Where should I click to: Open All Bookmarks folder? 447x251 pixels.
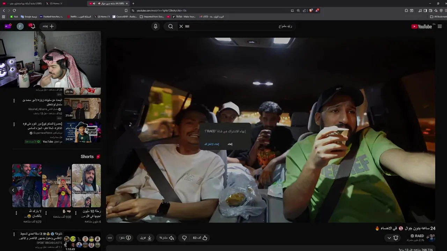pyautogui.click(x=438, y=16)
